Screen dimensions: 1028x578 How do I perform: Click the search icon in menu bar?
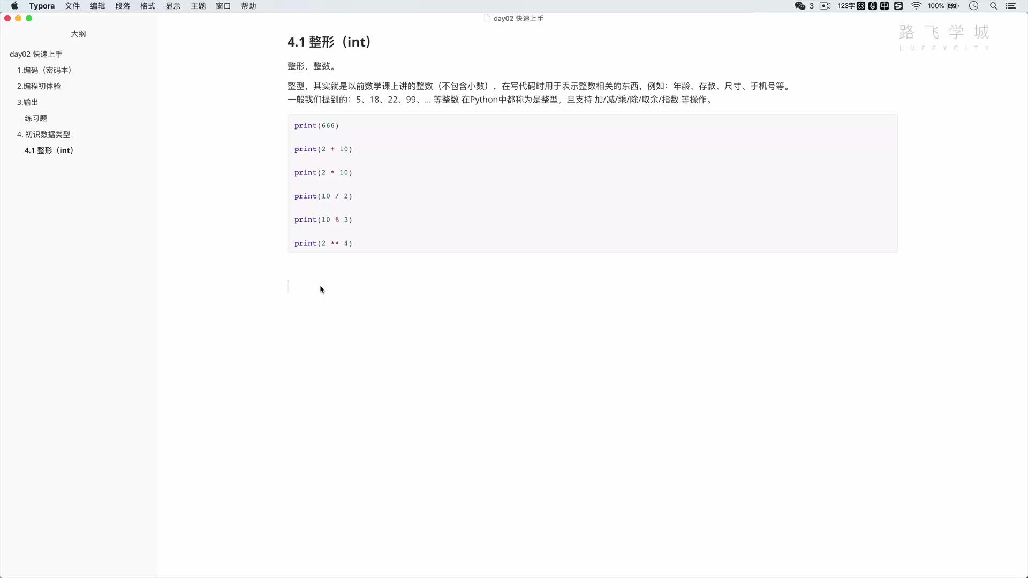993,6
